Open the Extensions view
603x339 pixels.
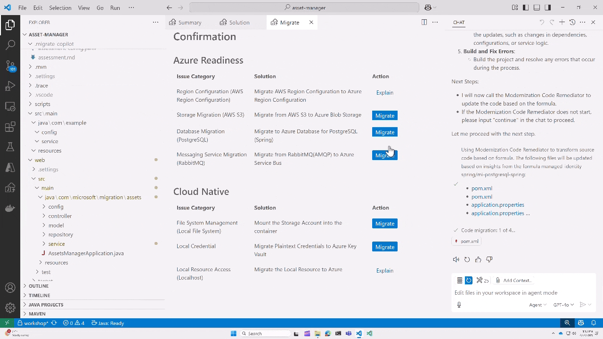(x=10, y=126)
